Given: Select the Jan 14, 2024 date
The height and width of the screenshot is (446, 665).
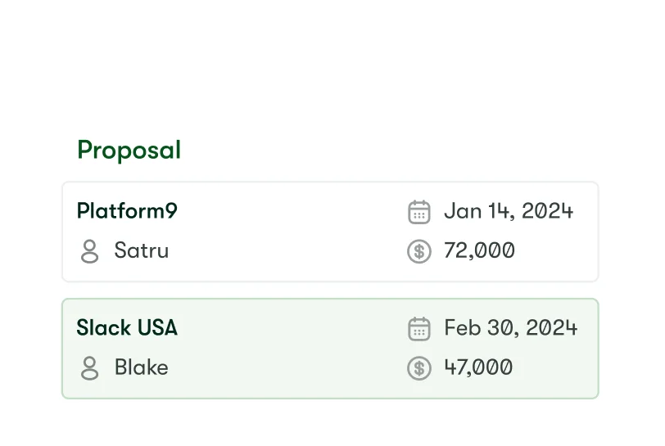Looking at the screenshot, I should tap(508, 211).
